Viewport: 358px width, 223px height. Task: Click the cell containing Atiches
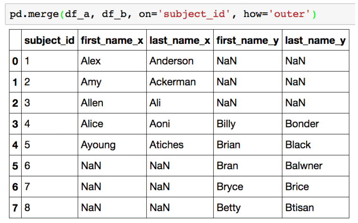pos(180,145)
